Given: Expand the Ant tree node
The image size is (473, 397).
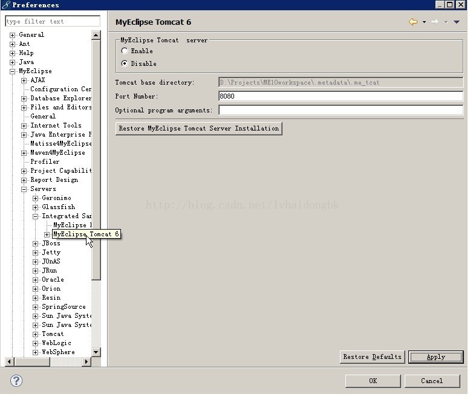Looking at the screenshot, I should (12, 44).
